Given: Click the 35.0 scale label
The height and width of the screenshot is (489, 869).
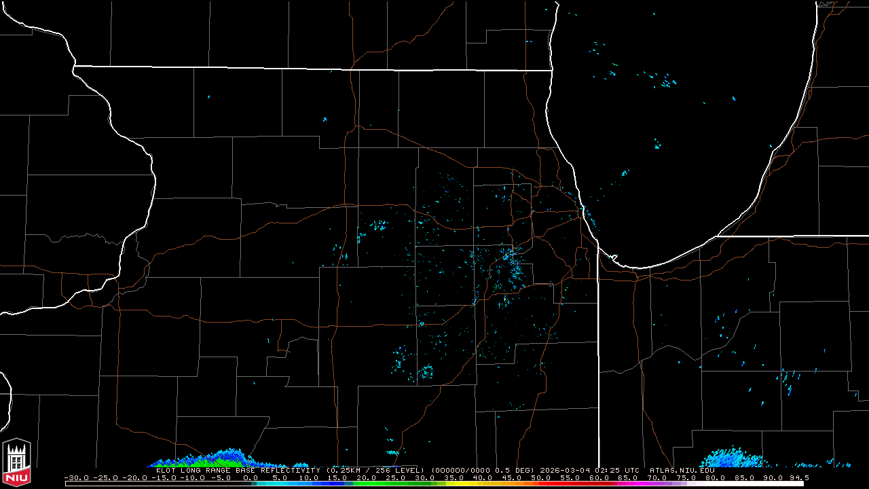Looking at the screenshot, I should point(454,477).
